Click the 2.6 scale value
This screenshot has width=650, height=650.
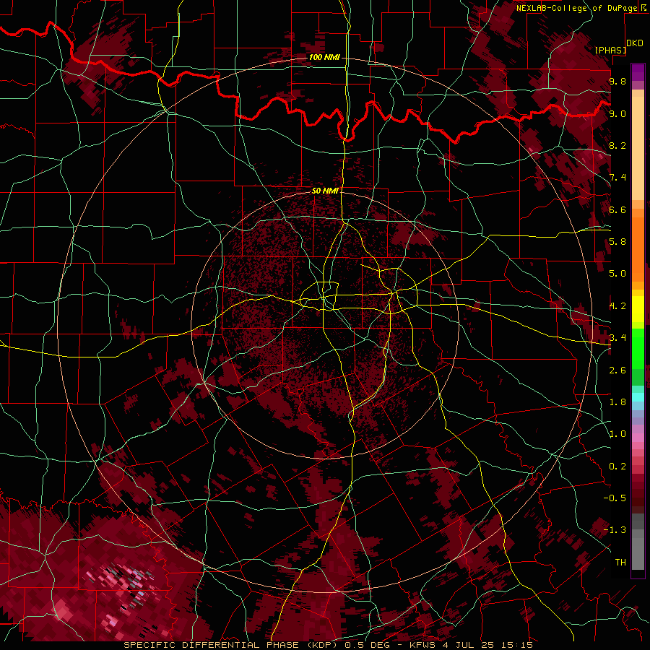click(617, 370)
